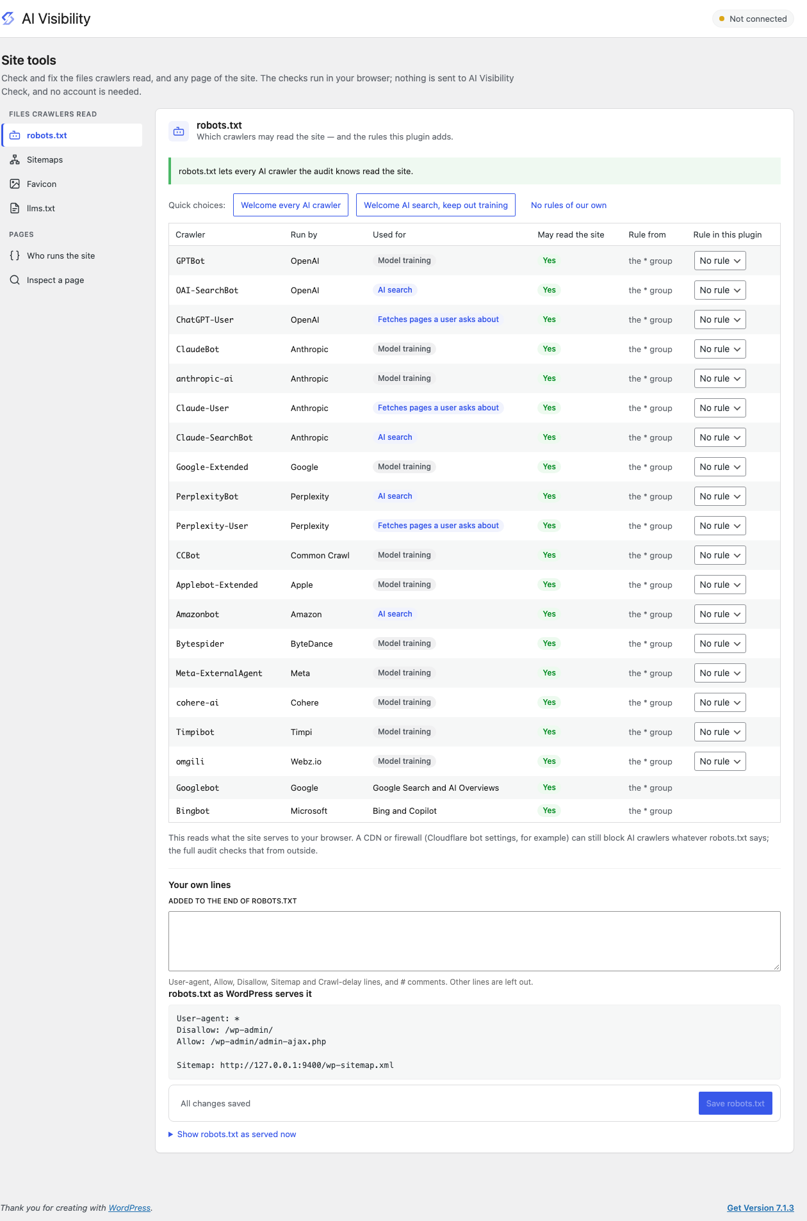This screenshot has width=807, height=1221.
Task: Open rule dropdown for Perplexity-User
Action: coord(720,526)
